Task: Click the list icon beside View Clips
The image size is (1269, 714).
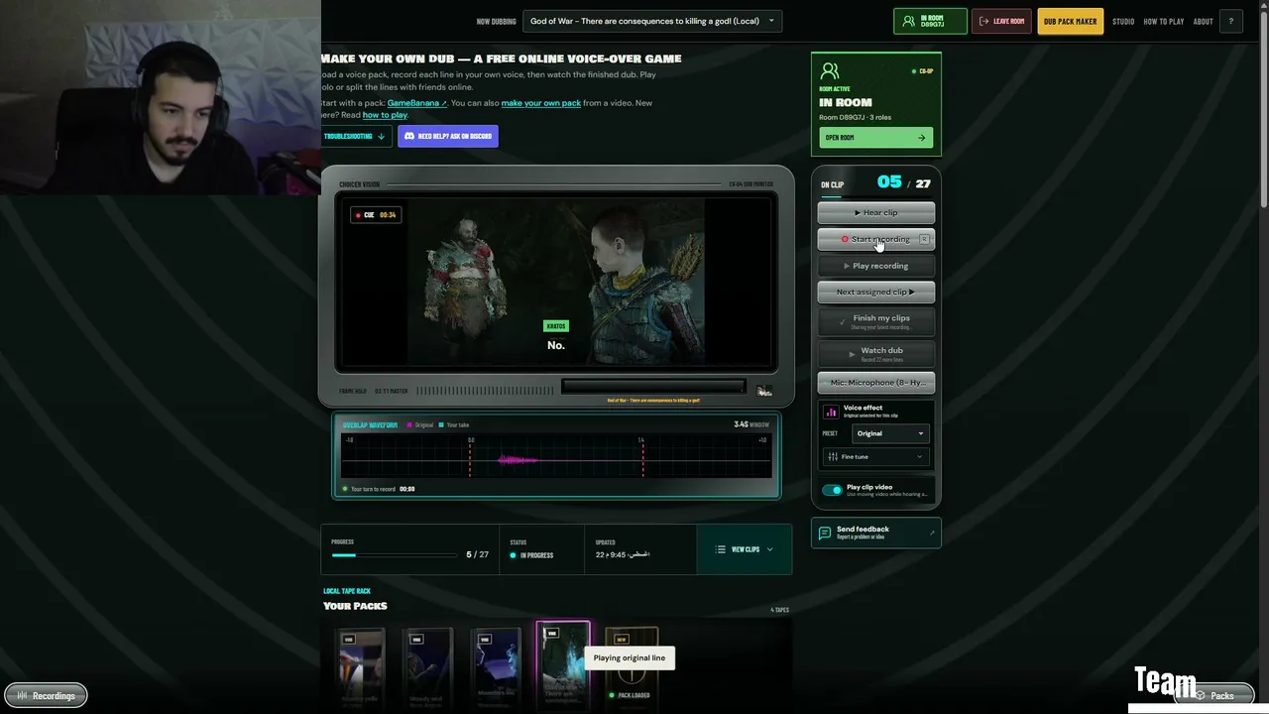Action: coord(721,549)
